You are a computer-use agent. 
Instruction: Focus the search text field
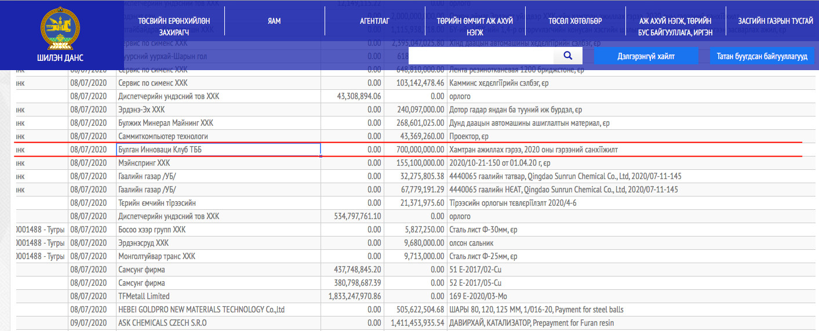pyautogui.click(x=481, y=56)
